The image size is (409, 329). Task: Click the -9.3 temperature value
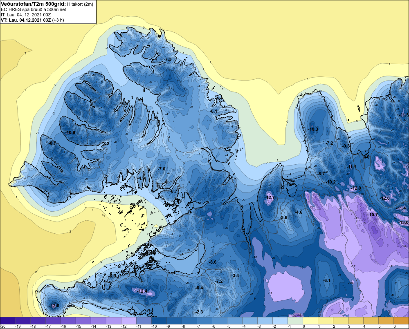[x=346, y=146]
